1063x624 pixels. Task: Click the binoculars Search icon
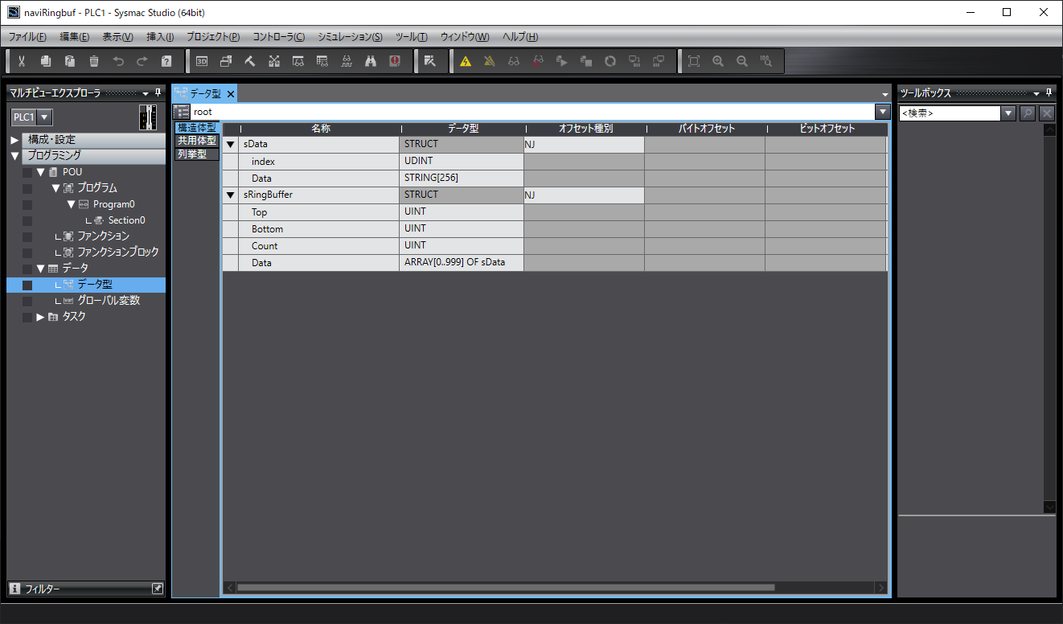point(371,61)
